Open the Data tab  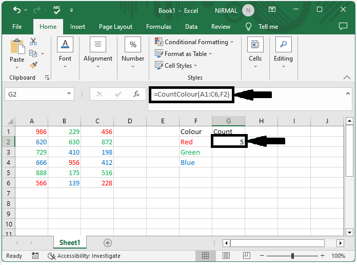pyautogui.click(x=191, y=27)
